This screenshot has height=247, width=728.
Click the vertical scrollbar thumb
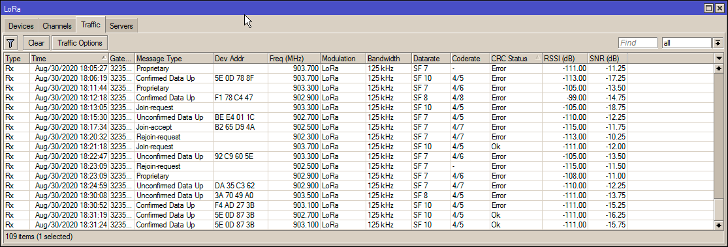[x=719, y=209]
